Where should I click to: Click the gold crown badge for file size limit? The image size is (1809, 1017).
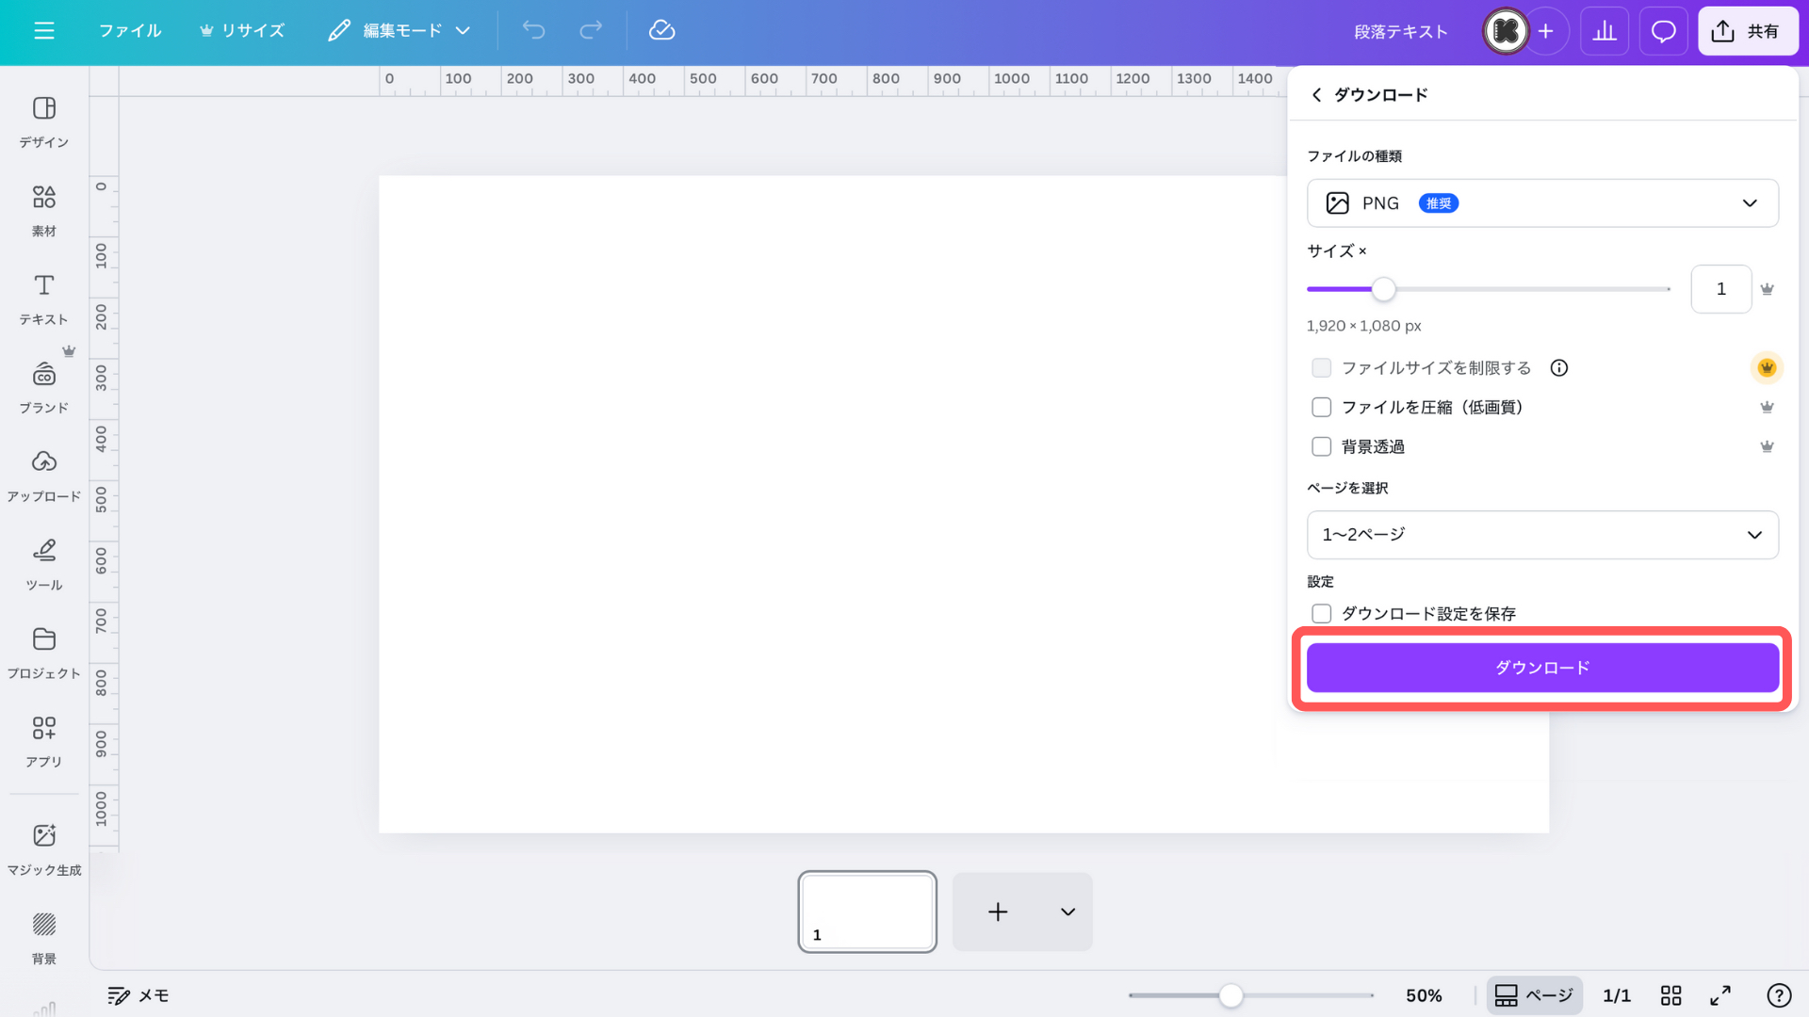(x=1767, y=368)
